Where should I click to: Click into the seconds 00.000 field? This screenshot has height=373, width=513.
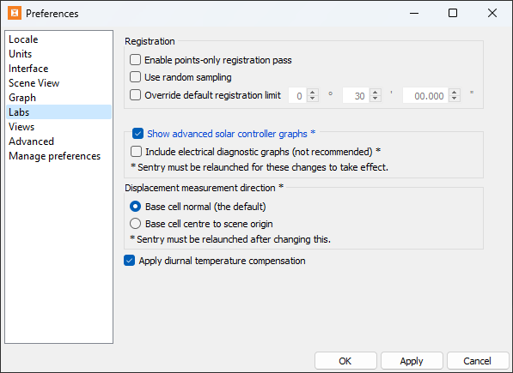426,96
